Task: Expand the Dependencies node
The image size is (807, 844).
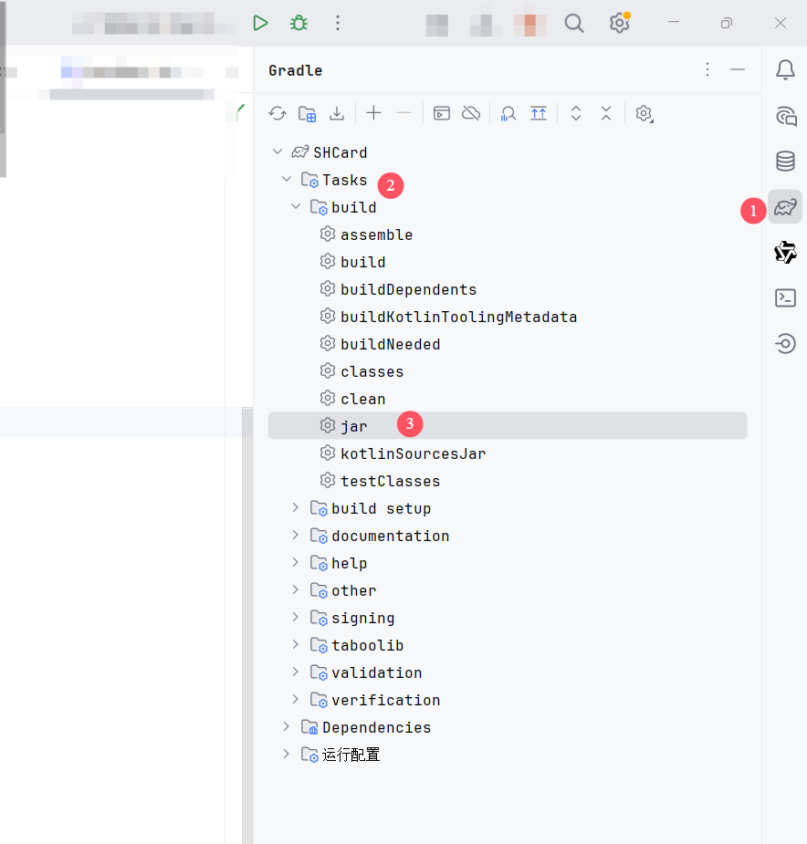Action: [286, 727]
